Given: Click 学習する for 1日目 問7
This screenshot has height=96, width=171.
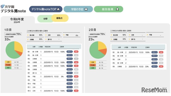Looking at the screenshot, I should (69, 73).
